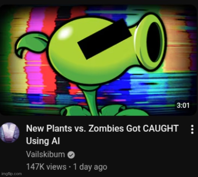Click the black censor bar on Peashooter

pyautogui.click(x=104, y=39)
